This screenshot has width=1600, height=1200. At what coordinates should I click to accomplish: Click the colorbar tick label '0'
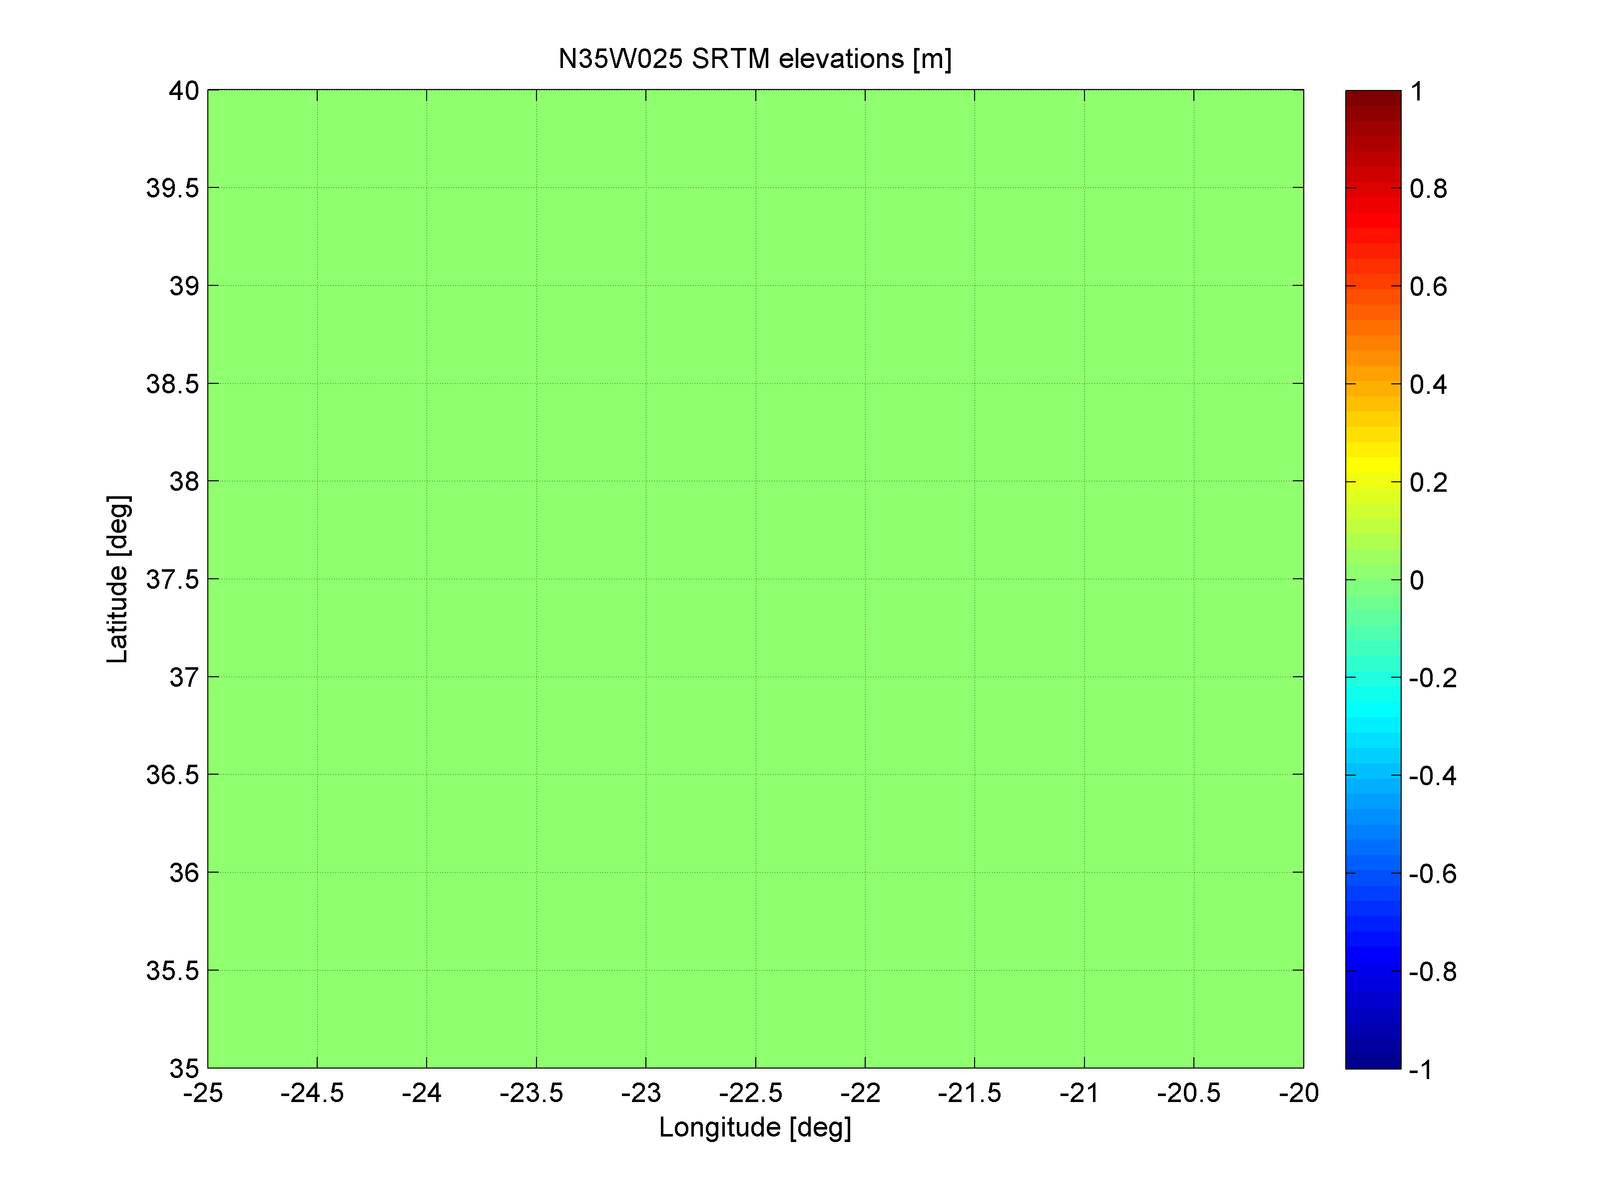(x=1416, y=580)
